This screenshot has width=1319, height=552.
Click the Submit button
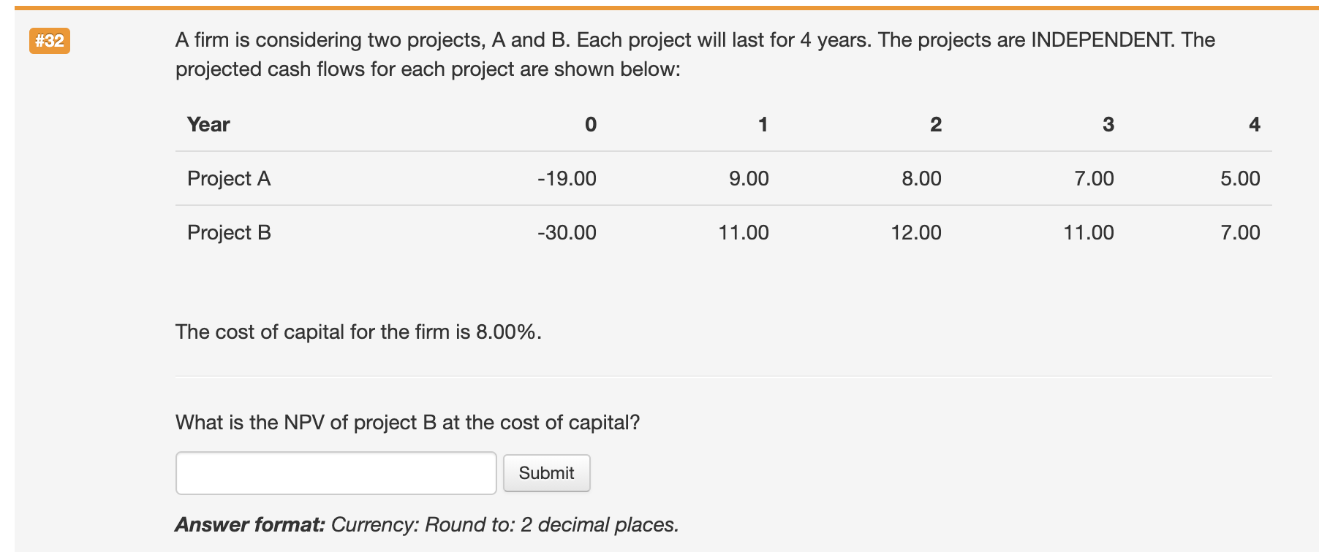click(x=546, y=473)
